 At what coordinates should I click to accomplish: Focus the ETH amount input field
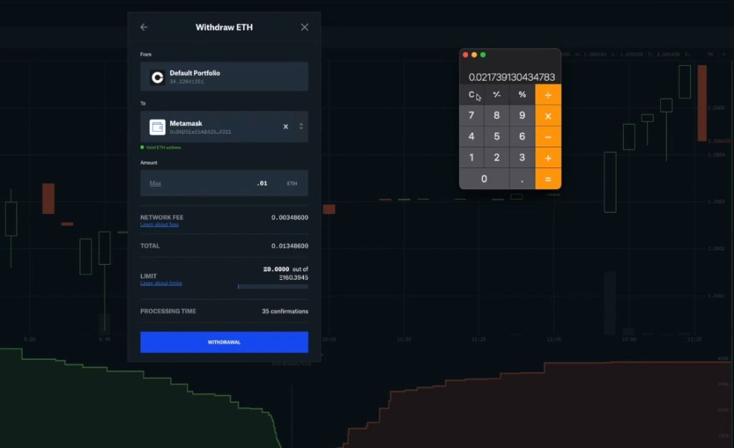[224, 183]
